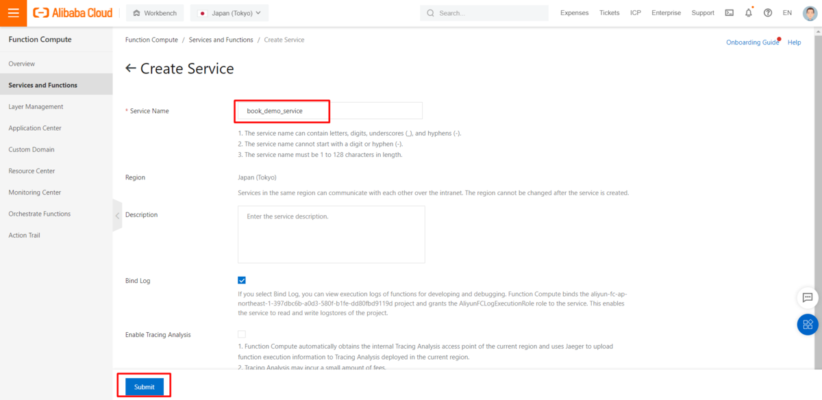Expand the Japan (Tokyo) region dropdown
This screenshot has width=822, height=400.
pos(229,13)
